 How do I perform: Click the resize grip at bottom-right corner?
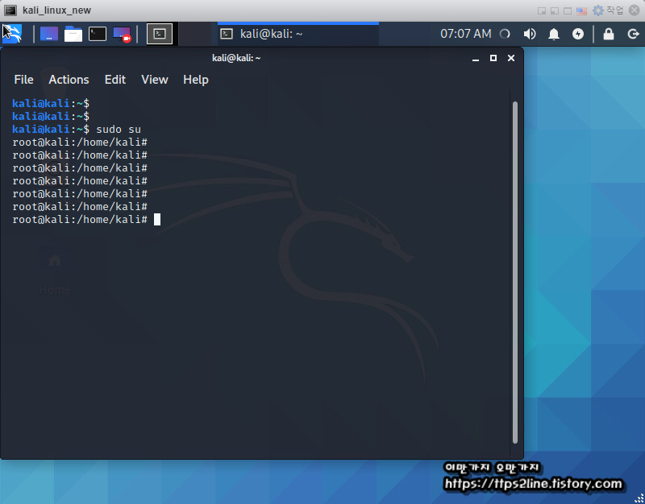pyautogui.click(x=639, y=498)
